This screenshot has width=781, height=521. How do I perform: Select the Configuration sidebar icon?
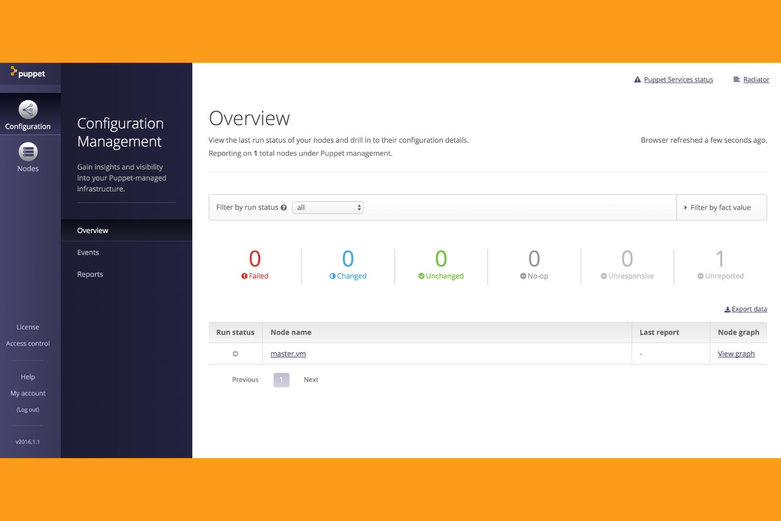click(27, 110)
